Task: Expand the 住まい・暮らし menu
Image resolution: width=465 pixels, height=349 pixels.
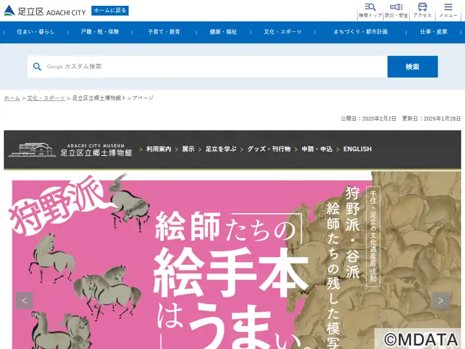Action: [x=35, y=32]
